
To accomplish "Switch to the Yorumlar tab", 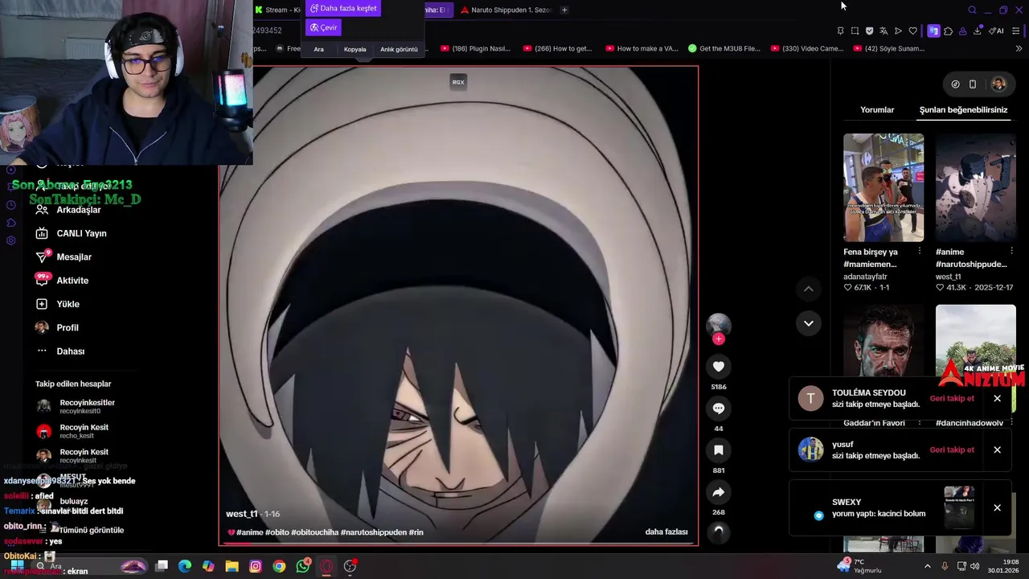I will click(877, 110).
